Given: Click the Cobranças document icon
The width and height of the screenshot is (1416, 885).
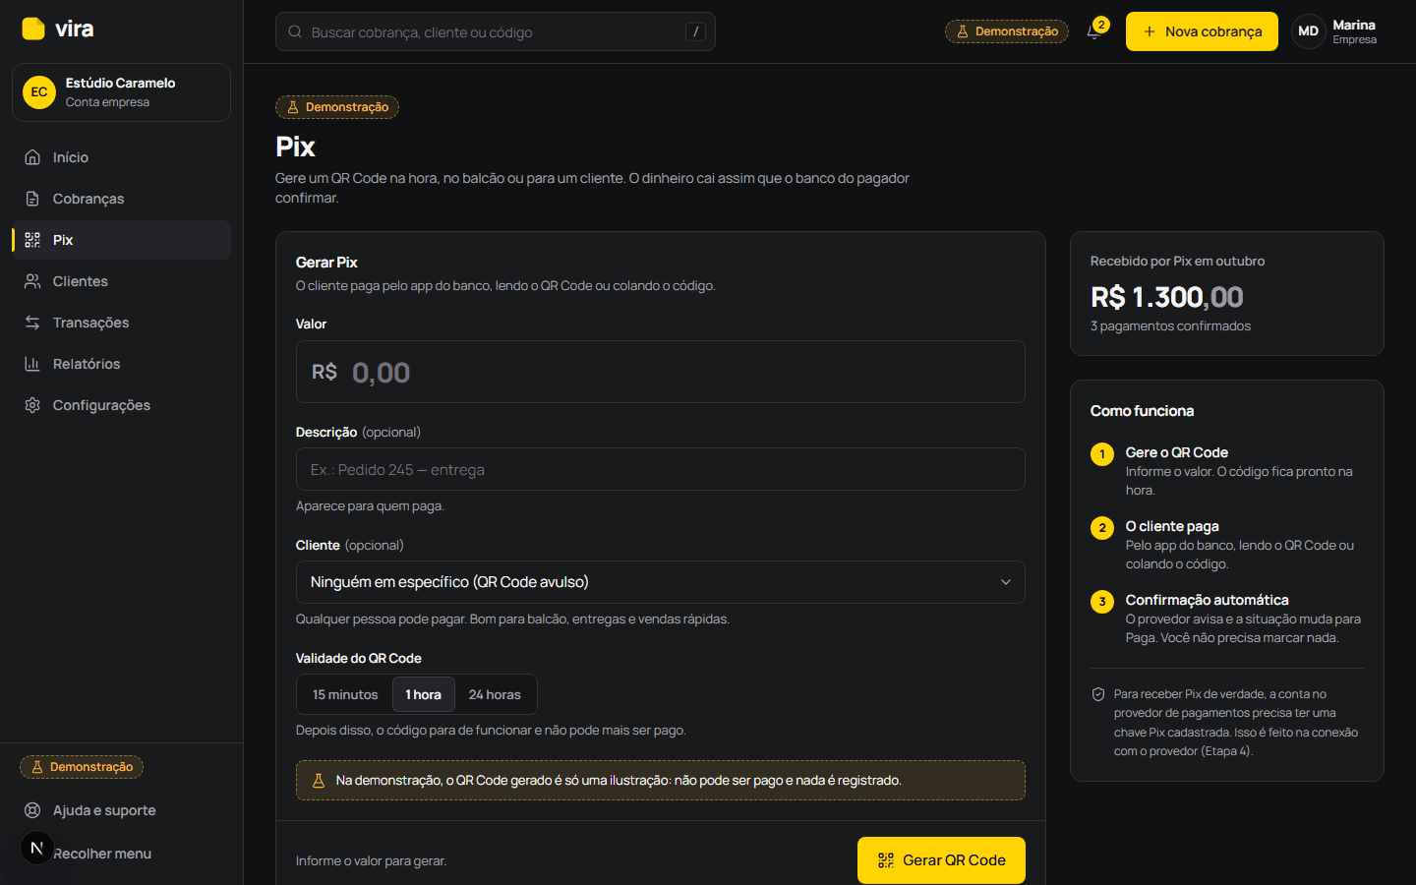Looking at the screenshot, I should point(32,199).
